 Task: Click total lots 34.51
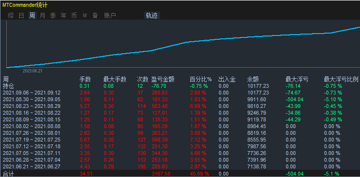[x=86, y=174]
